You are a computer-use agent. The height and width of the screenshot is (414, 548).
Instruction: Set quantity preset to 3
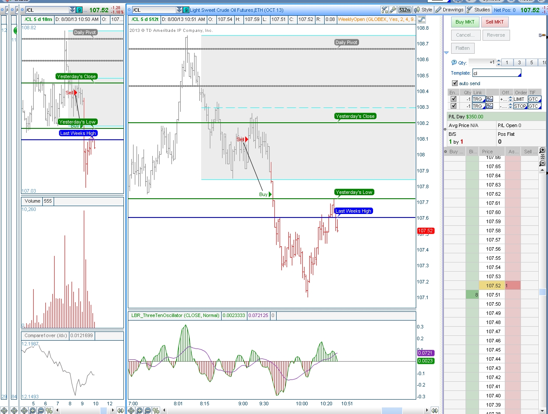(x=519, y=62)
